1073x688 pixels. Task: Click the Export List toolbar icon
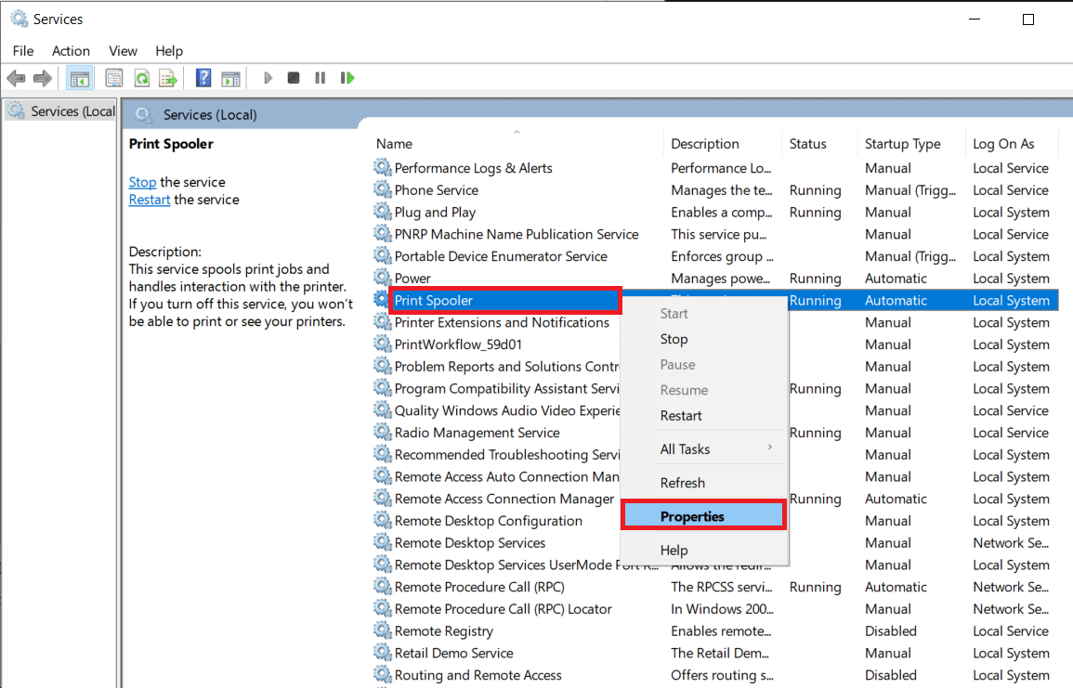pos(168,78)
